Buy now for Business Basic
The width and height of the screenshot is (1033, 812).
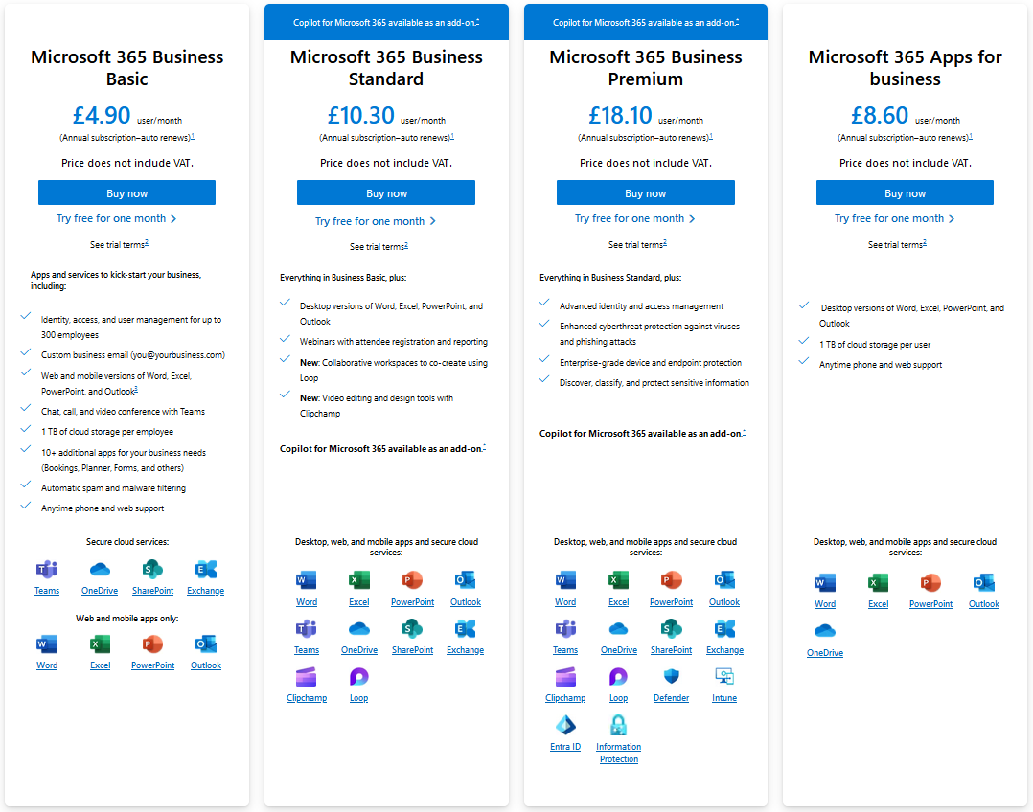(x=126, y=193)
